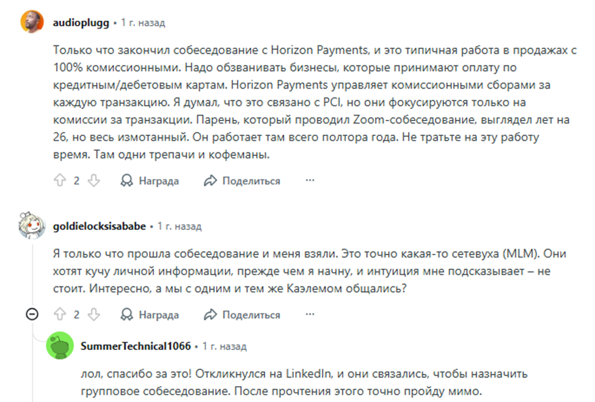Click the share arrow icon under audioplugg's comment
The image size is (595, 402).
[211, 181]
